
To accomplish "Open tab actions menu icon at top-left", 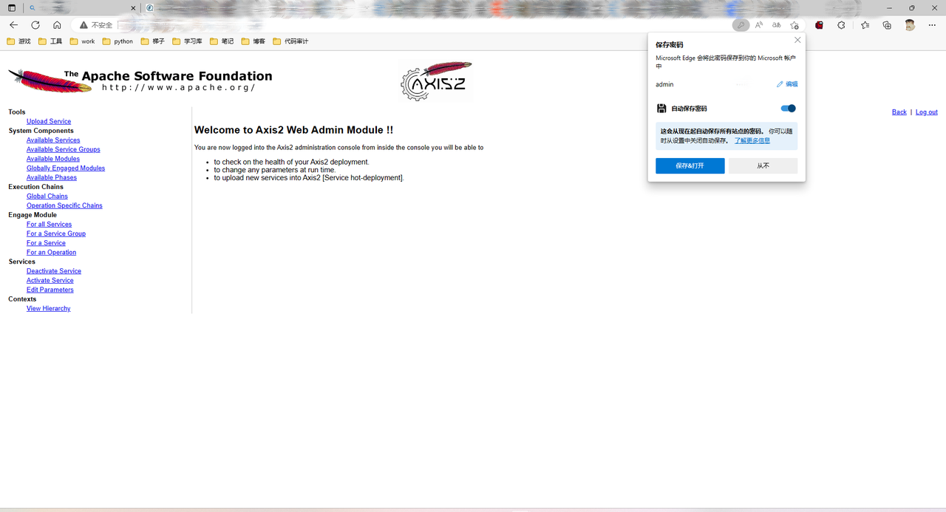I will pos(12,8).
